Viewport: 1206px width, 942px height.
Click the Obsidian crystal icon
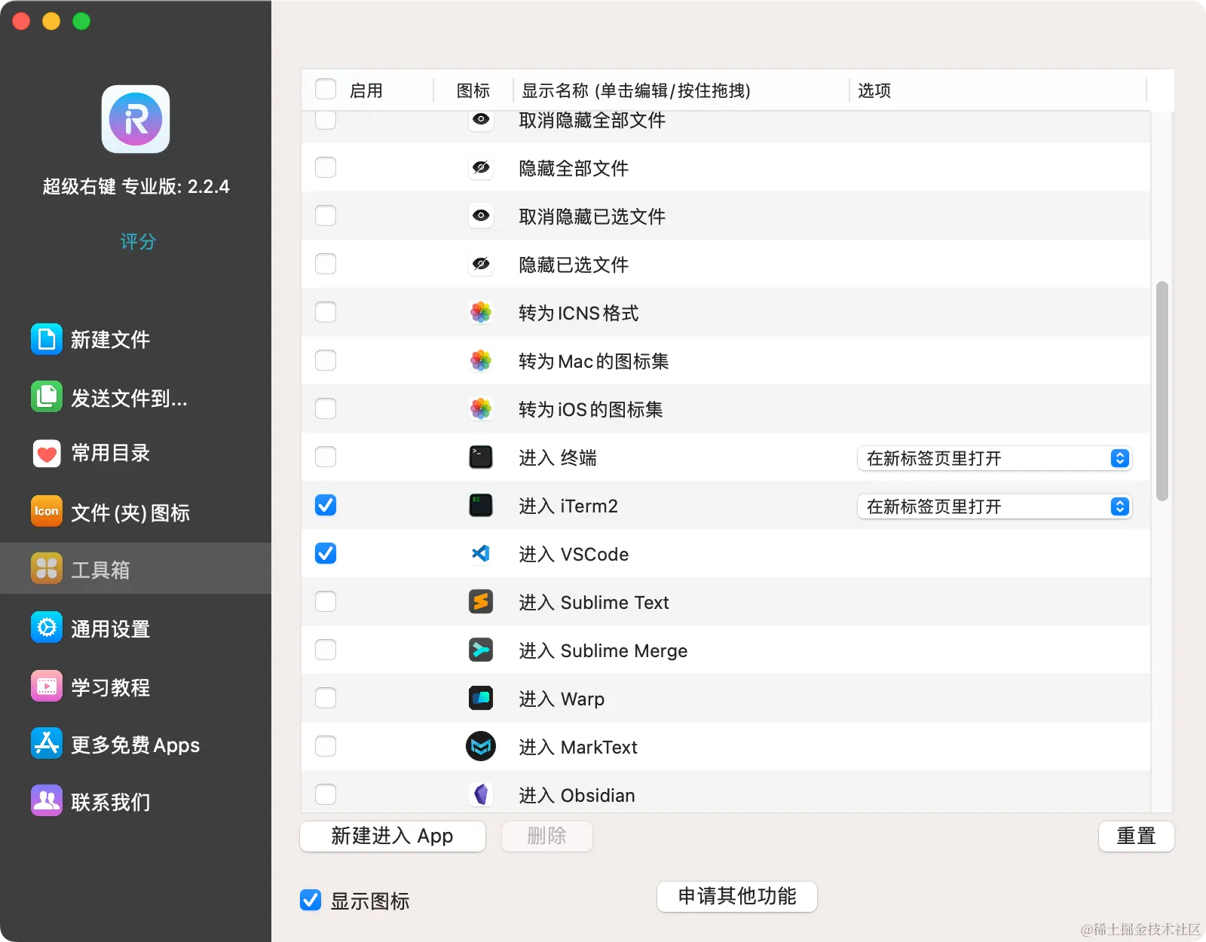click(x=481, y=794)
